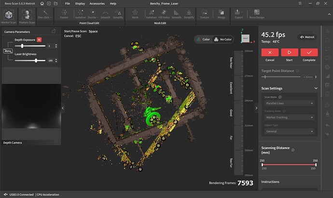Click the USB3.0 Connected status icon
333x198 pixels.
click(x=5, y=195)
